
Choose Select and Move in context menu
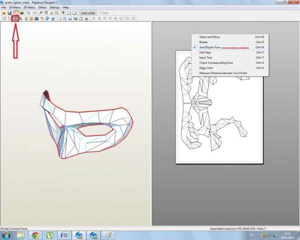[x=230, y=37]
